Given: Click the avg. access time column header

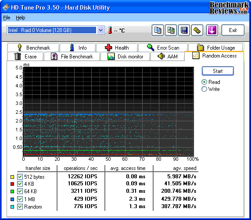Looking at the screenshot, I should pyautogui.click(x=128, y=168).
